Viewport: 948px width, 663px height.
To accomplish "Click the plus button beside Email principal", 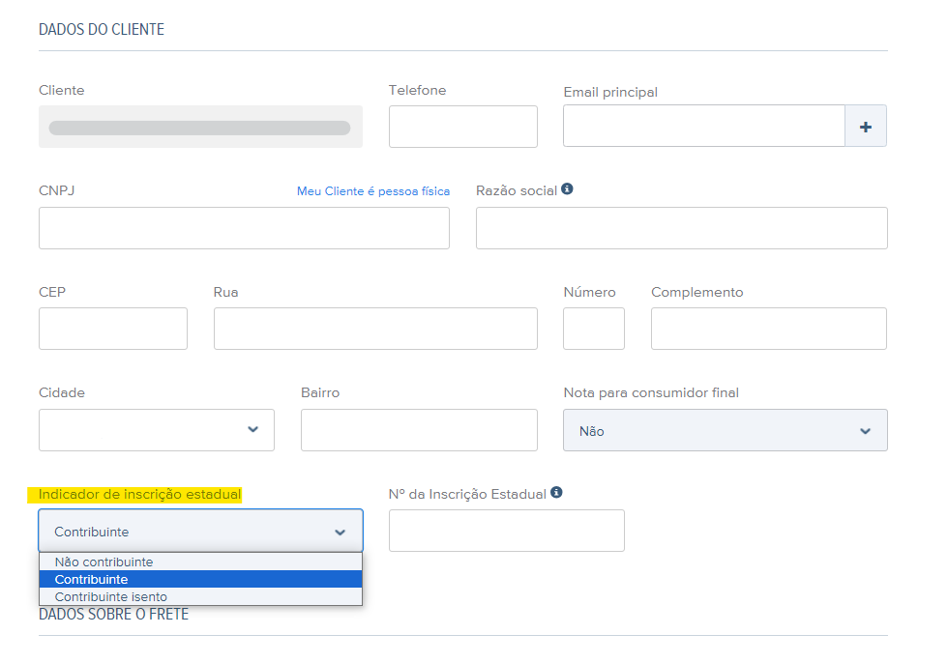I will point(865,127).
